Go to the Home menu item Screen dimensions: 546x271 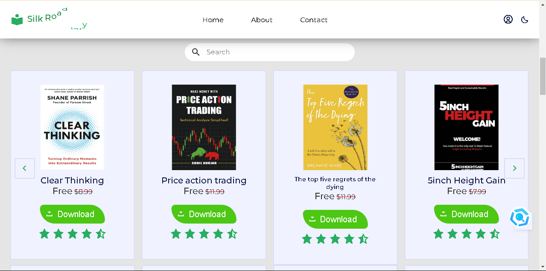pos(213,20)
